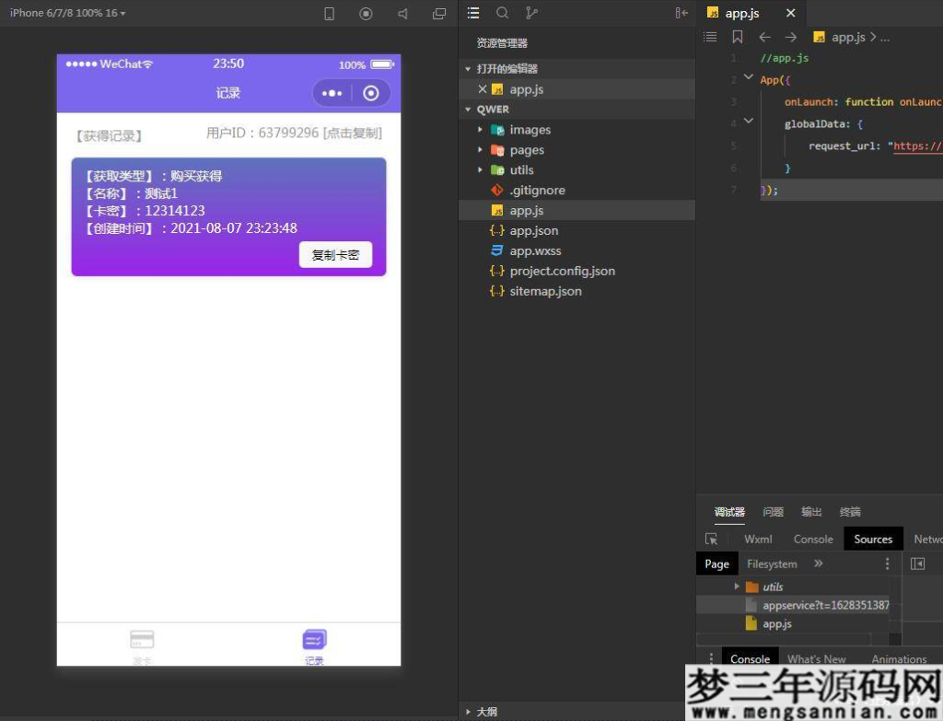This screenshot has width=943, height=721.
Task: Click the phone device icon in simulator toolbar
Action: 330,14
